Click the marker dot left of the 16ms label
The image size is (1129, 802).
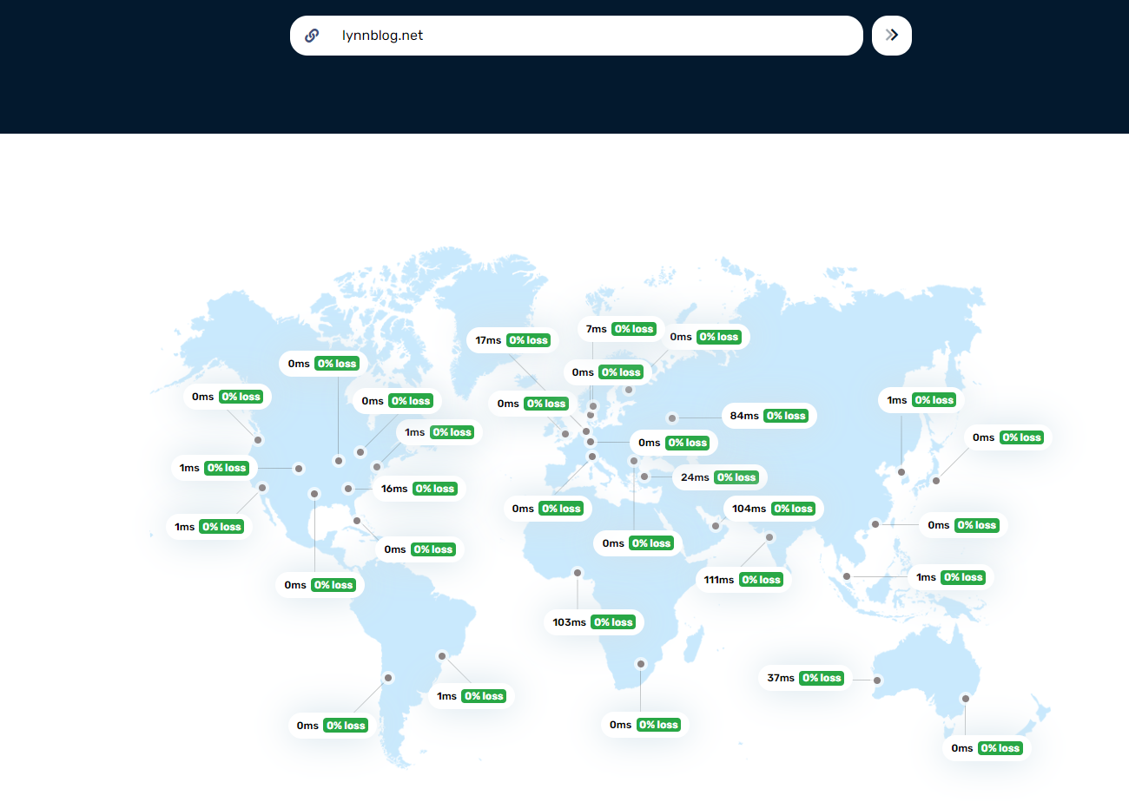[x=348, y=489]
